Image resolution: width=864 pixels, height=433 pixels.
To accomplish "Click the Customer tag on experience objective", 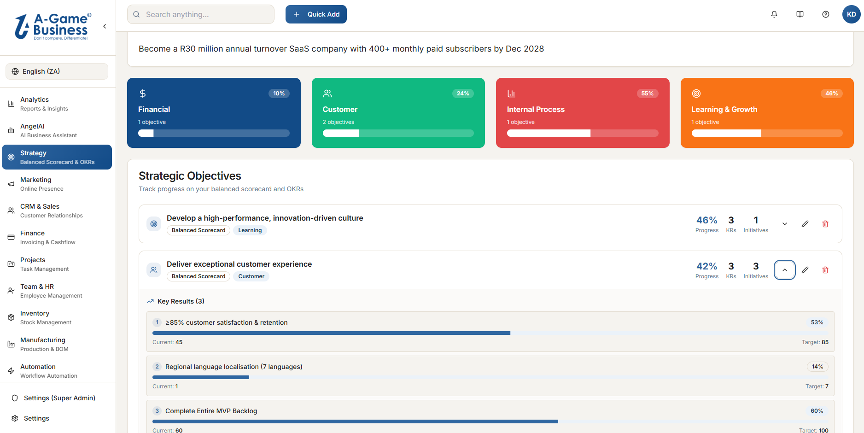I will click(251, 276).
